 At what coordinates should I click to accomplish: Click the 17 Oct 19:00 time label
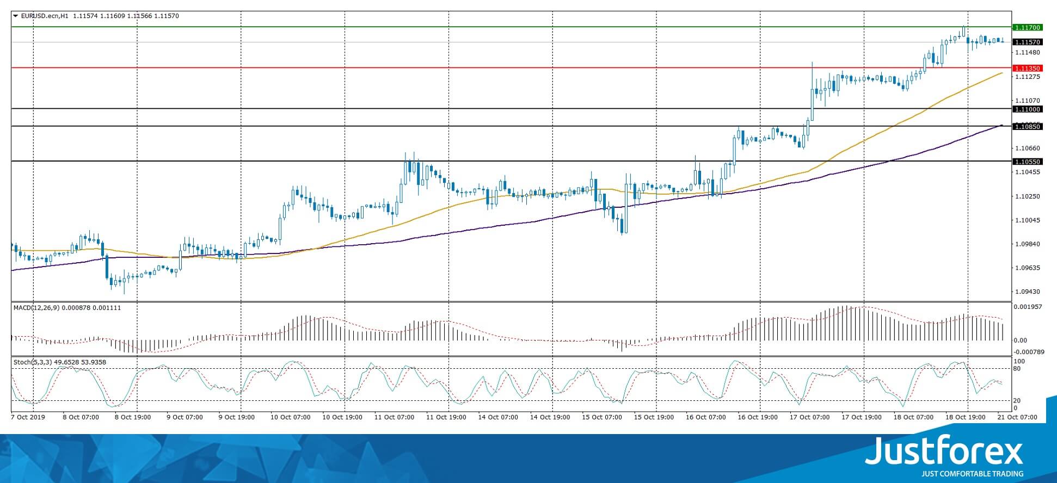click(862, 417)
